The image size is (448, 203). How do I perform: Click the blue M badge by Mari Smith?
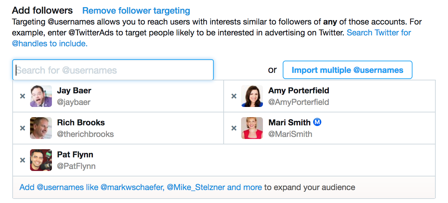click(317, 122)
